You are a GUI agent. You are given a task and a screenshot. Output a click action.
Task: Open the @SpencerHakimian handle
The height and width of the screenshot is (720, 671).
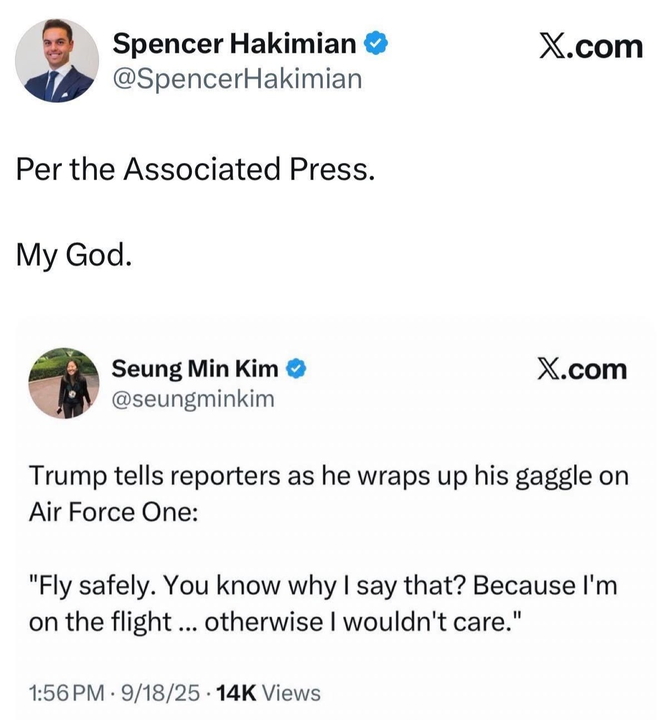coord(237,78)
